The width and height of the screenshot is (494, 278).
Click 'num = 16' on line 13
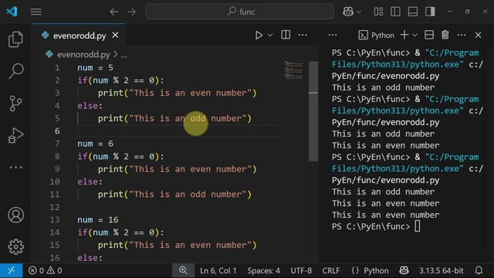point(98,219)
